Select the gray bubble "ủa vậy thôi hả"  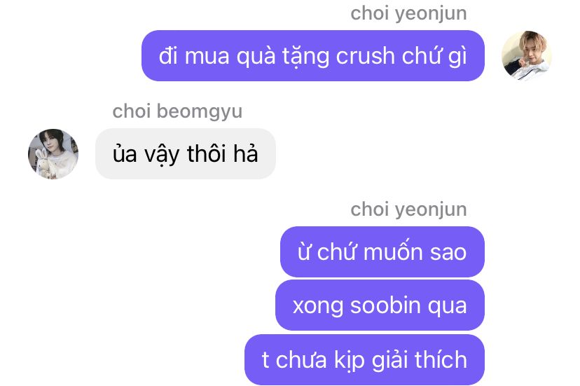(186, 154)
